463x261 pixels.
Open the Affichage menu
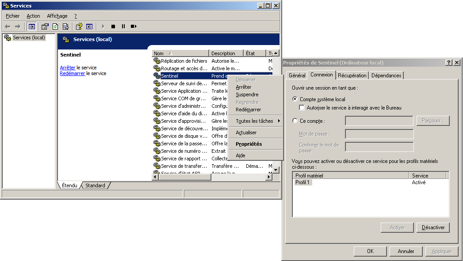57,16
